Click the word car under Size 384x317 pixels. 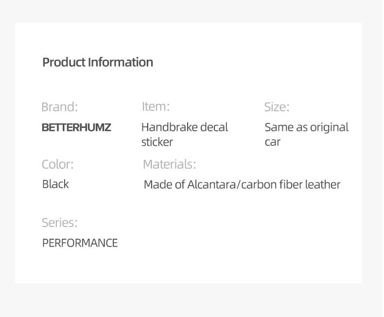coord(273,142)
